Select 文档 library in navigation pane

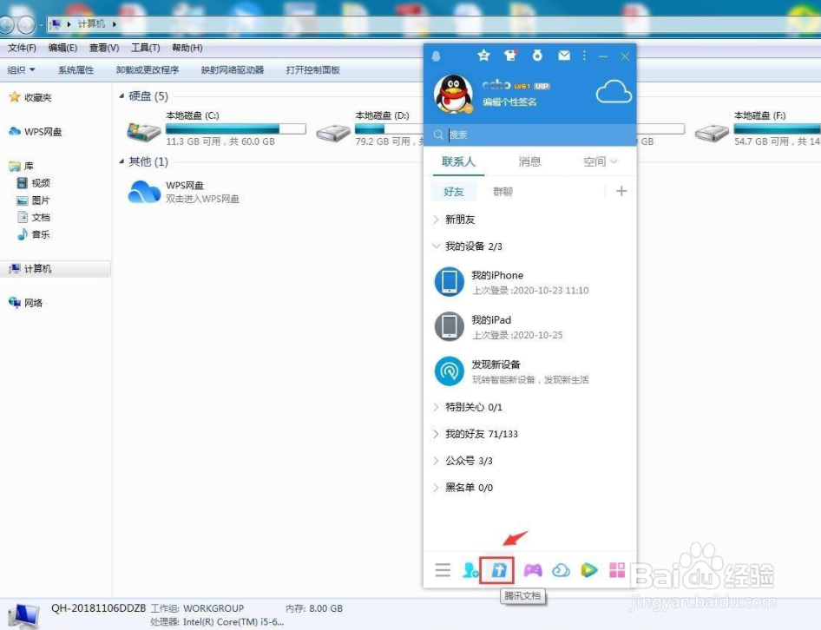point(34,217)
